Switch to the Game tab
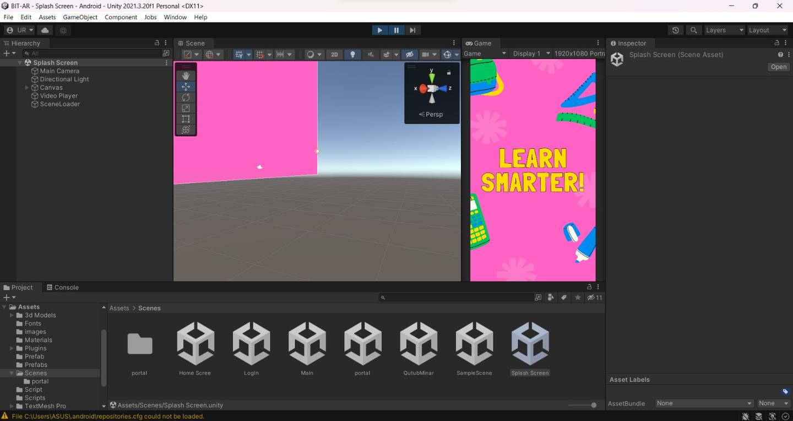Screen dimensions: 793x421 [478, 43]
